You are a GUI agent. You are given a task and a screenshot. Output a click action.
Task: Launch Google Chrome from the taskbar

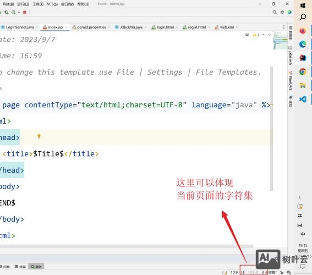click(x=303, y=71)
